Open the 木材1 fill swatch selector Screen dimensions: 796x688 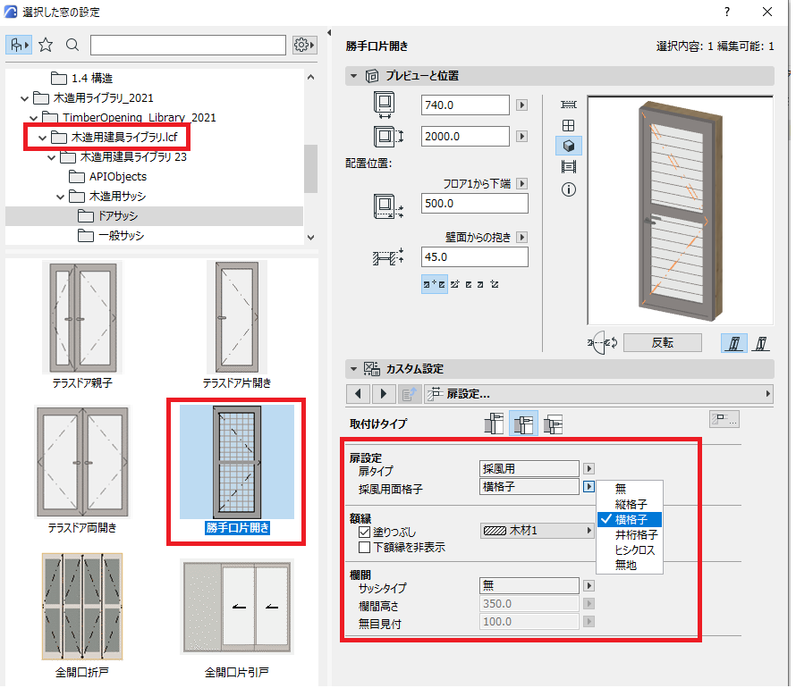[538, 531]
